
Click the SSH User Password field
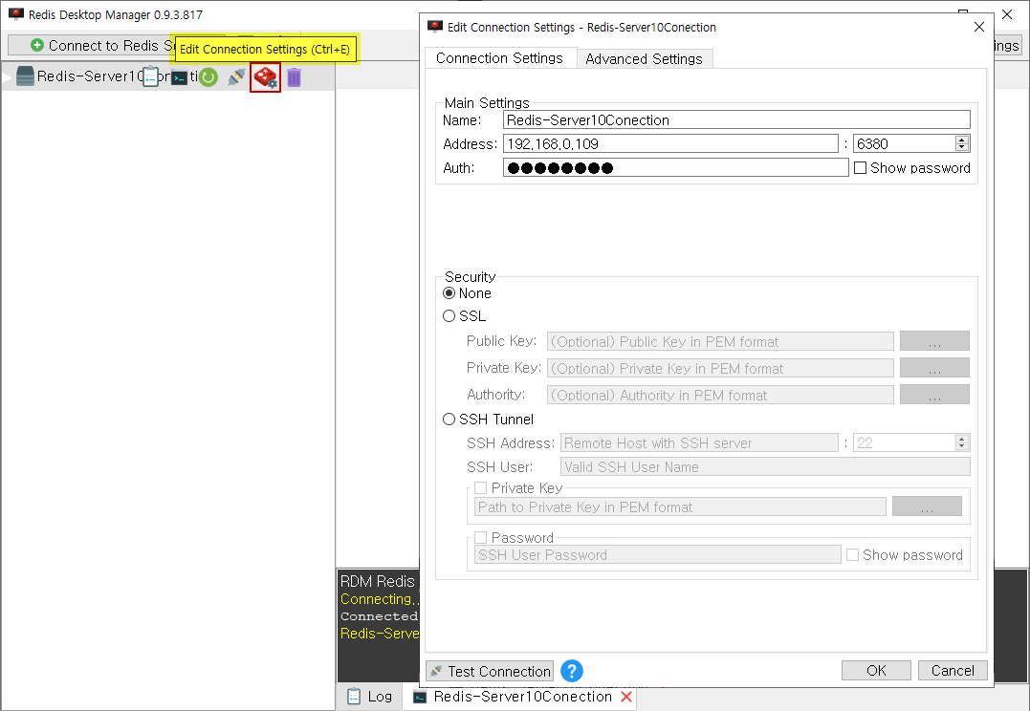658,554
